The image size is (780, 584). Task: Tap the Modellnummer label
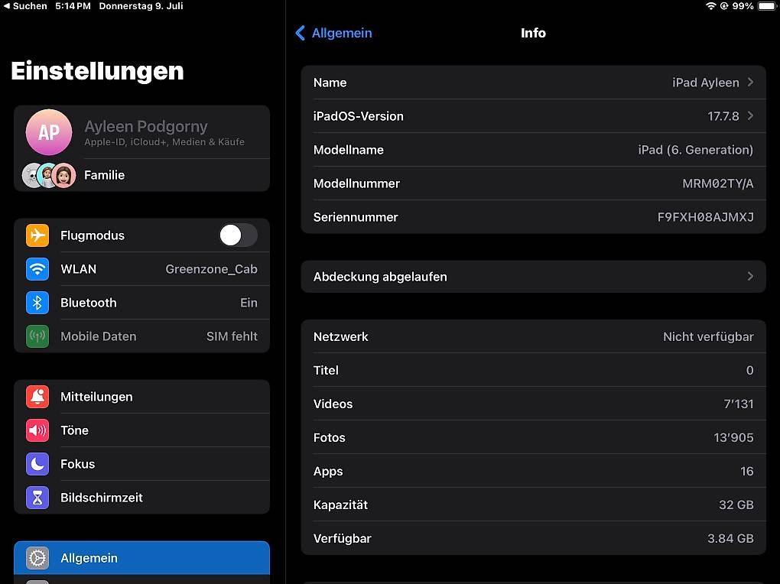click(x=356, y=183)
